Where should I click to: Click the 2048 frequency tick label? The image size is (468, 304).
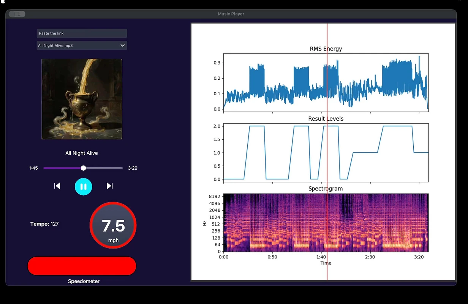(x=215, y=210)
